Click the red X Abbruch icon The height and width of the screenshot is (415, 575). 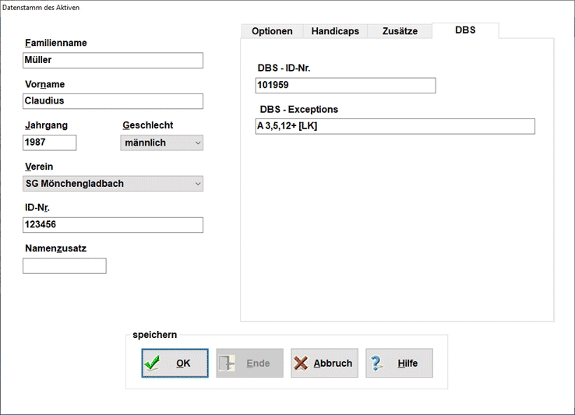(x=301, y=364)
